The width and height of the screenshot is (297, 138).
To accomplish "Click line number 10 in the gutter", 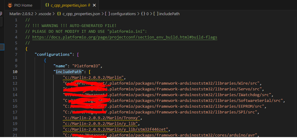I will (15, 72).
